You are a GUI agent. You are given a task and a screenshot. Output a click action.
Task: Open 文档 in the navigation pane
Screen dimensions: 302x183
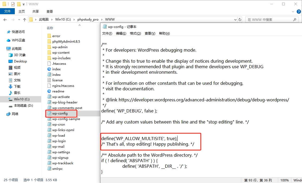click(x=17, y=80)
